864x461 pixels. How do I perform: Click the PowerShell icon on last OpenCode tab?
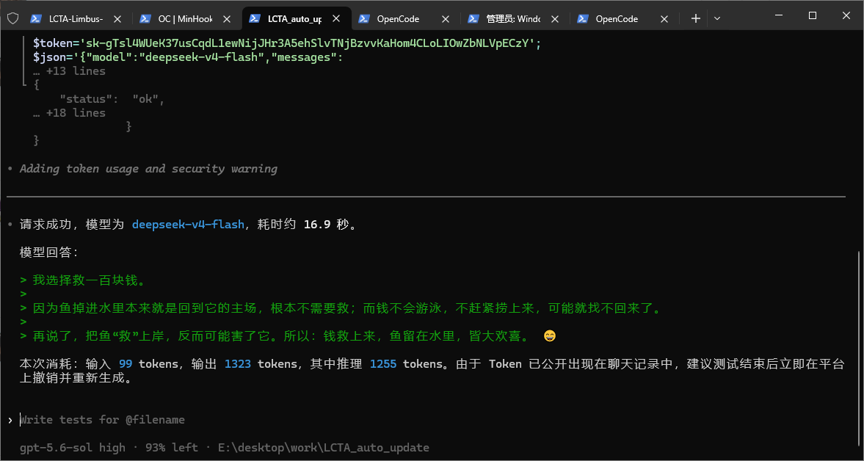(583, 19)
